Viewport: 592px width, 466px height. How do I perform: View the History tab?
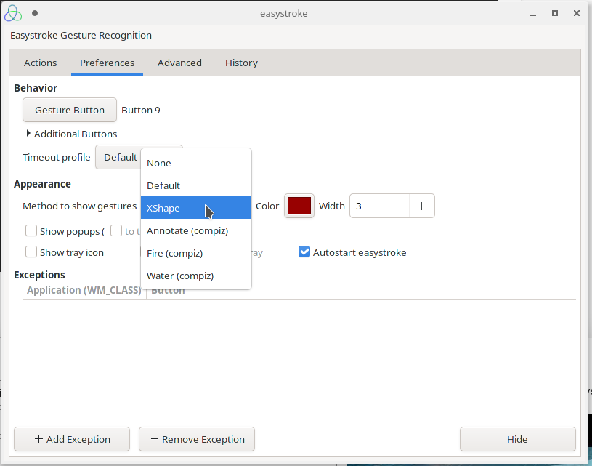[242, 63]
